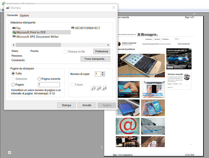Click the Preferenze button
Screen dimensions: 209x158
[x=102, y=51]
